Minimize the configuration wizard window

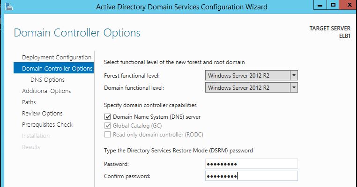(x=320, y=5)
